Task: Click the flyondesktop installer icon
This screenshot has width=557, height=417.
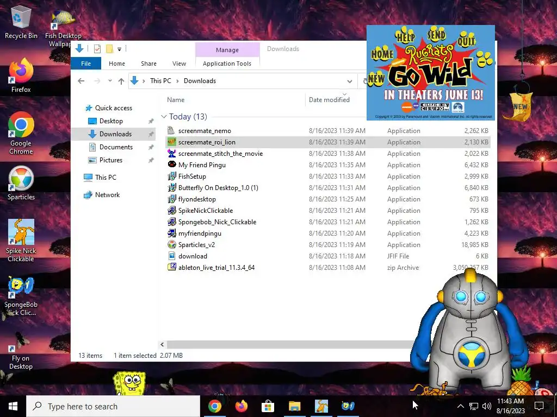Action: (171, 199)
